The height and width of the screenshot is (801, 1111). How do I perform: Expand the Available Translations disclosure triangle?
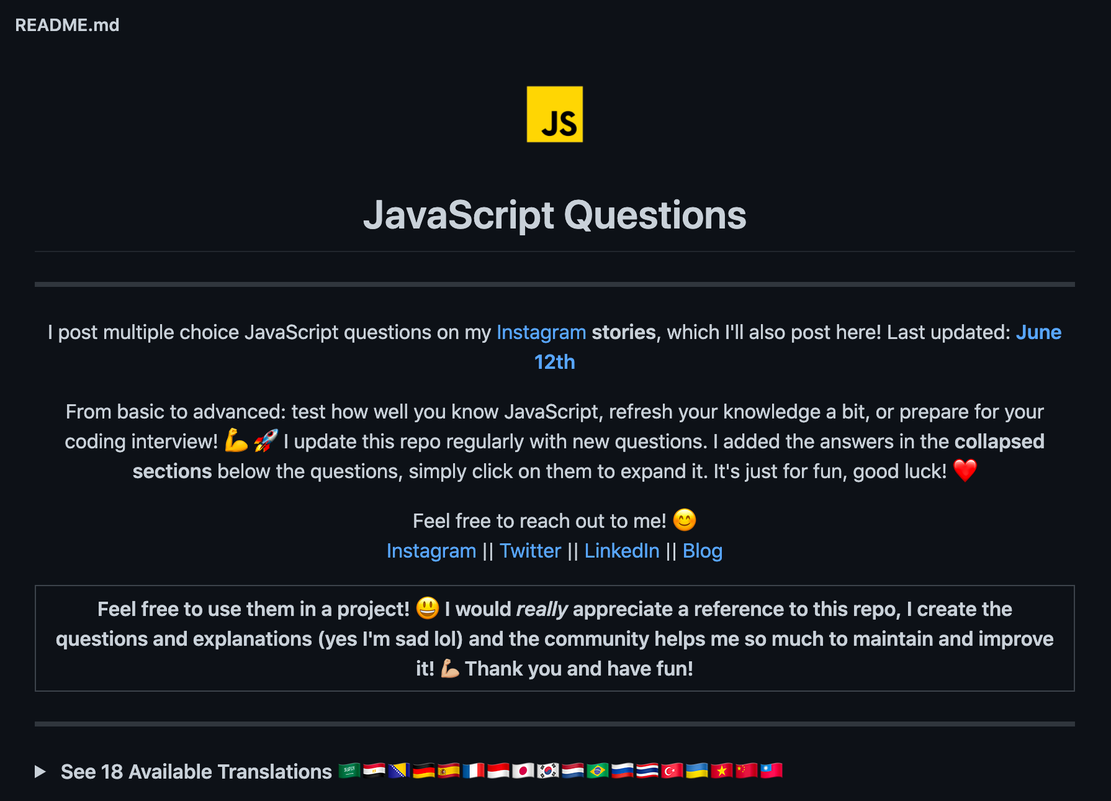point(40,772)
